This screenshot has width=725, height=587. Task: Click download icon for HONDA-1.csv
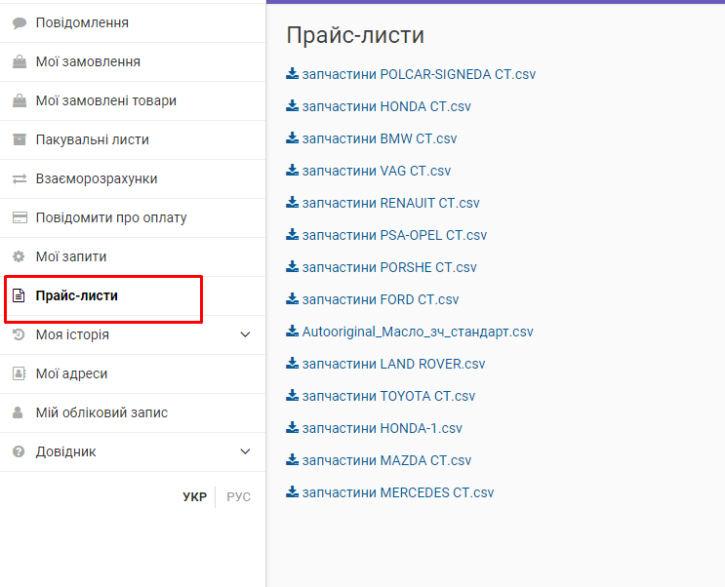(292, 427)
